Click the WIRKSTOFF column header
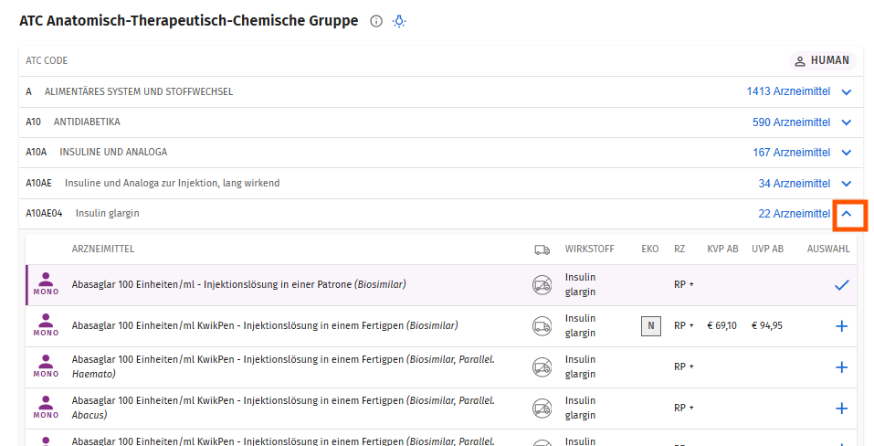This screenshot has height=446, width=874. coord(590,250)
